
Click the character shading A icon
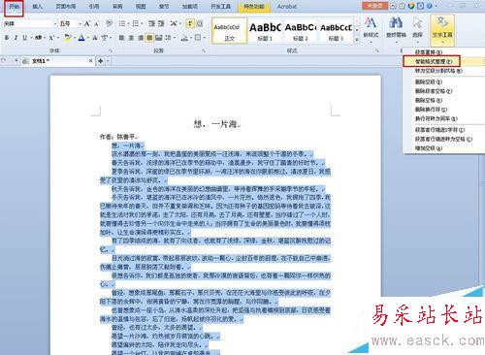[95, 38]
